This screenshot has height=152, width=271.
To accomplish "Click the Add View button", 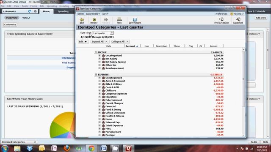I will [x=261, y=18].
